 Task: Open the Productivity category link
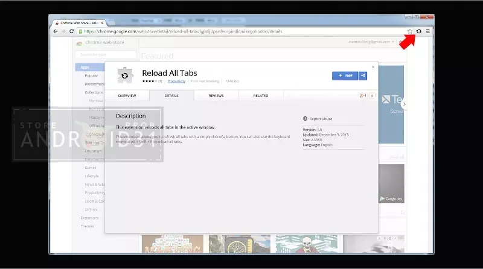[x=176, y=81]
